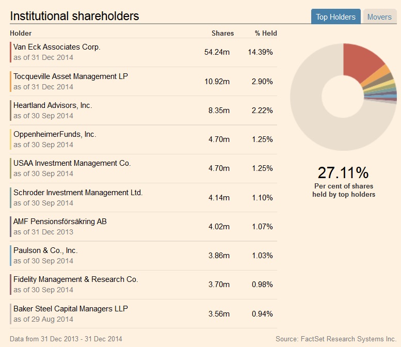Click Heartland Advisors, Inc. holder

(x=53, y=105)
